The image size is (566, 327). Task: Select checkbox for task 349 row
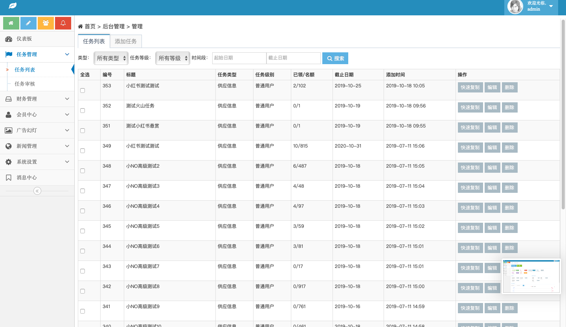(x=83, y=151)
